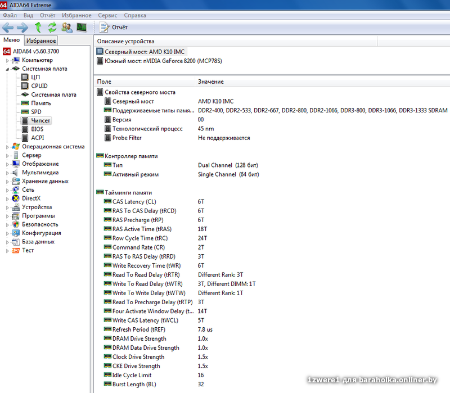Collapse the Системная плата tree node
The height and width of the screenshot is (393, 450).
7,69
